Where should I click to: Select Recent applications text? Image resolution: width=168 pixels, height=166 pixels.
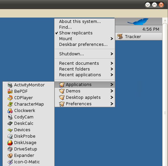80,75
